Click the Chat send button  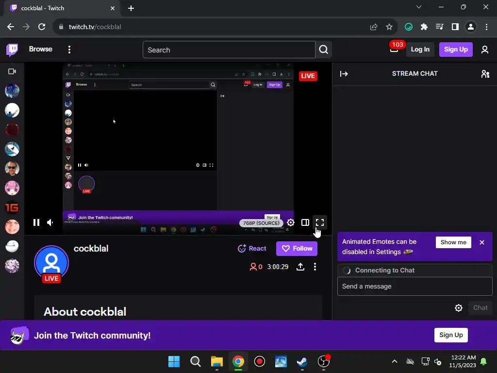pos(480,307)
